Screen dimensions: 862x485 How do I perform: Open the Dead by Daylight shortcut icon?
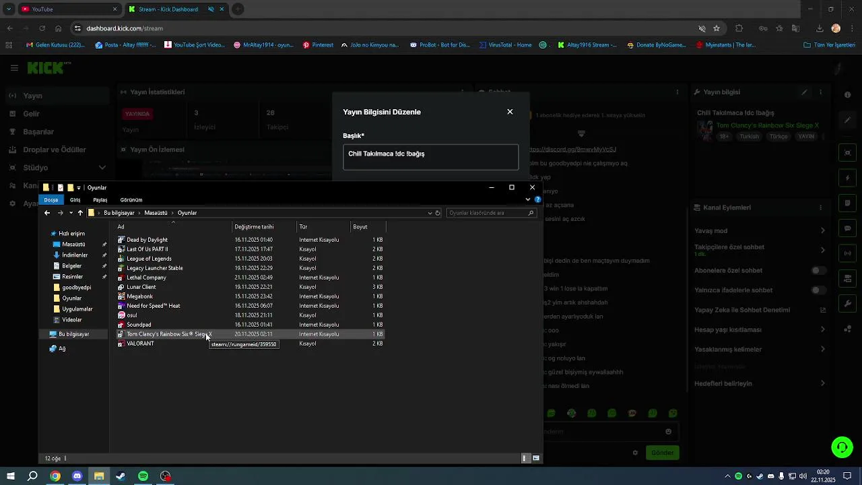coord(121,240)
